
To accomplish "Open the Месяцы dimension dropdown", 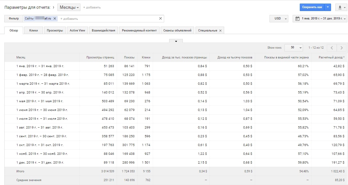I will click(69, 7).
